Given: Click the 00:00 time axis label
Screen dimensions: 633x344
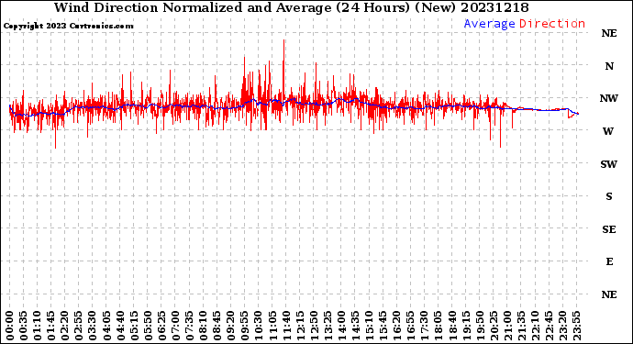Looking at the screenshot, I should click(x=10, y=326).
